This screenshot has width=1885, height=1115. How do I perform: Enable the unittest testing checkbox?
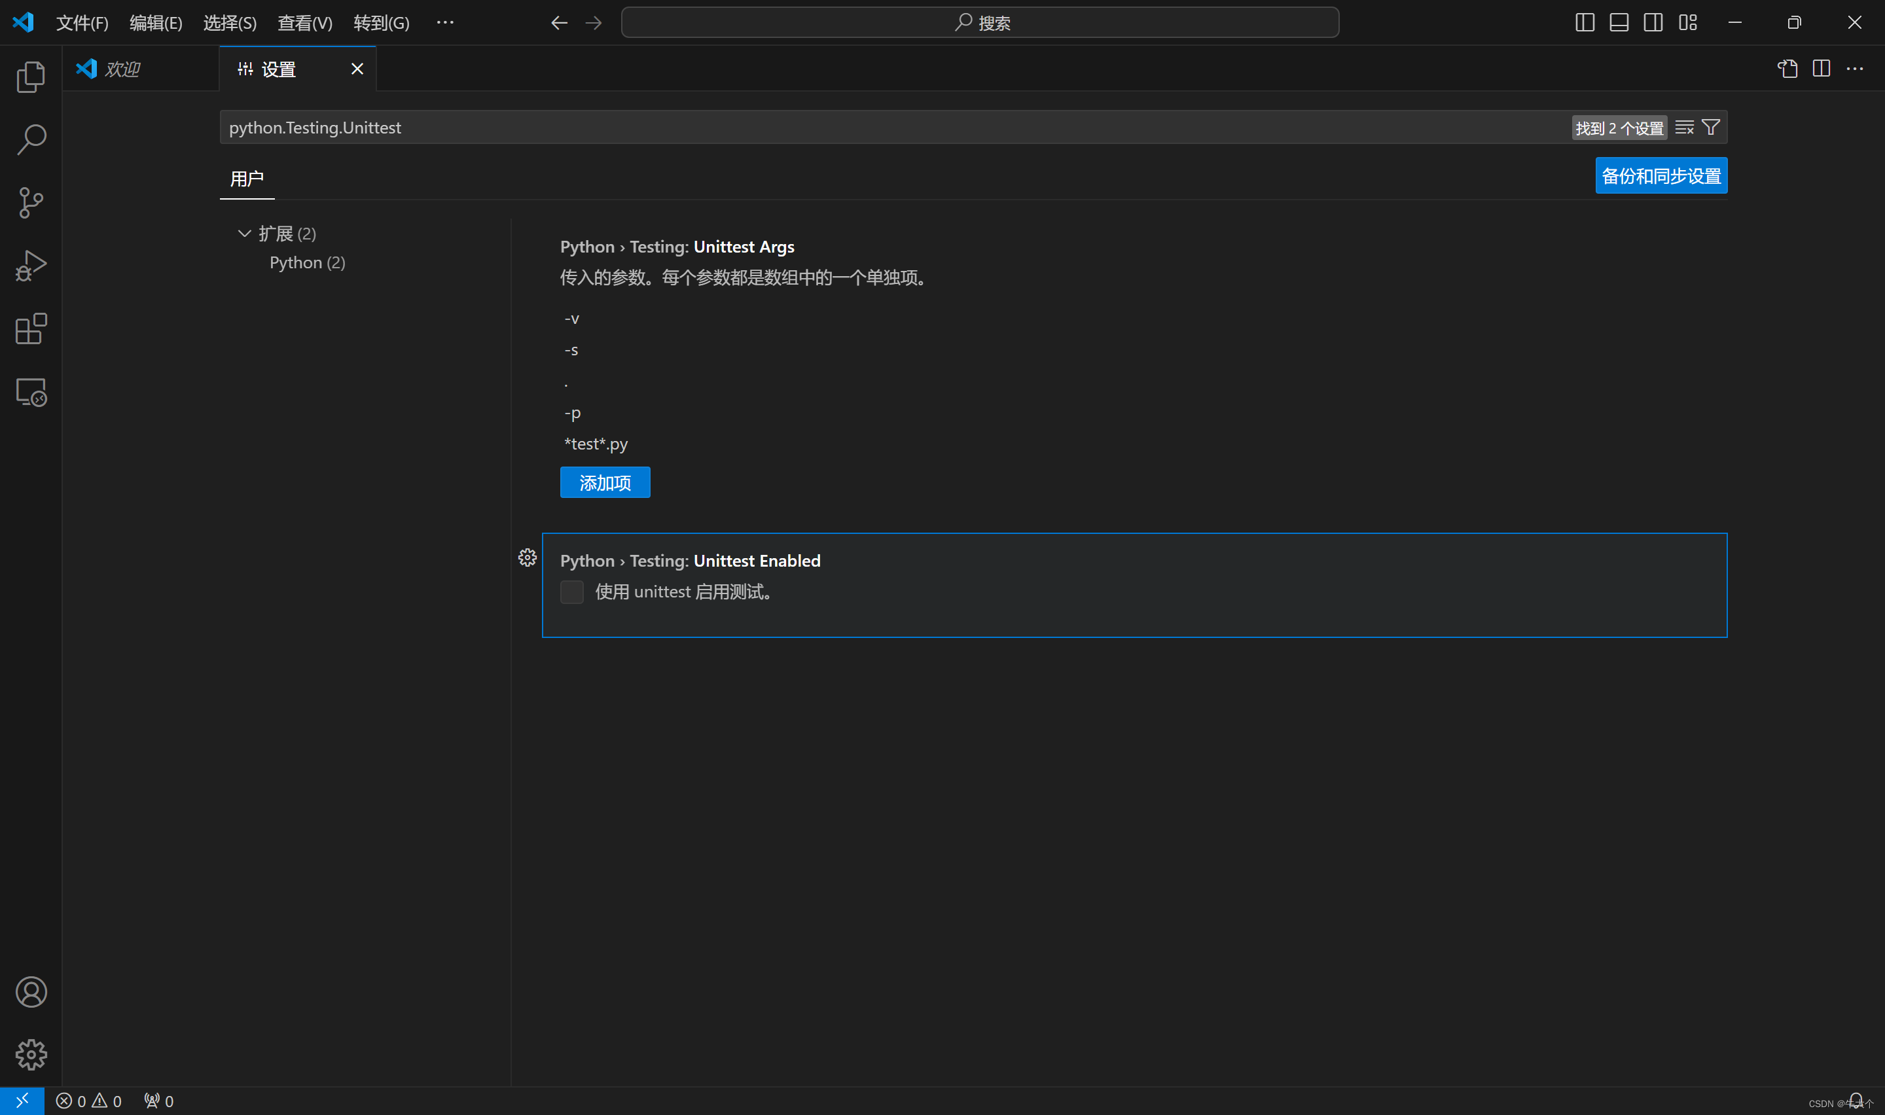click(x=572, y=592)
